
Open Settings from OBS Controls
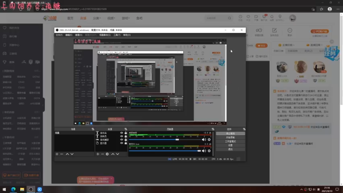click(x=230, y=145)
